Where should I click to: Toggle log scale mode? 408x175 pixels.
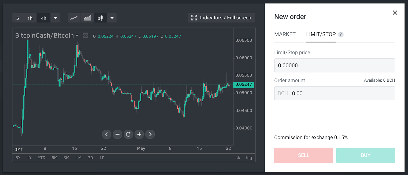click(249, 158)
